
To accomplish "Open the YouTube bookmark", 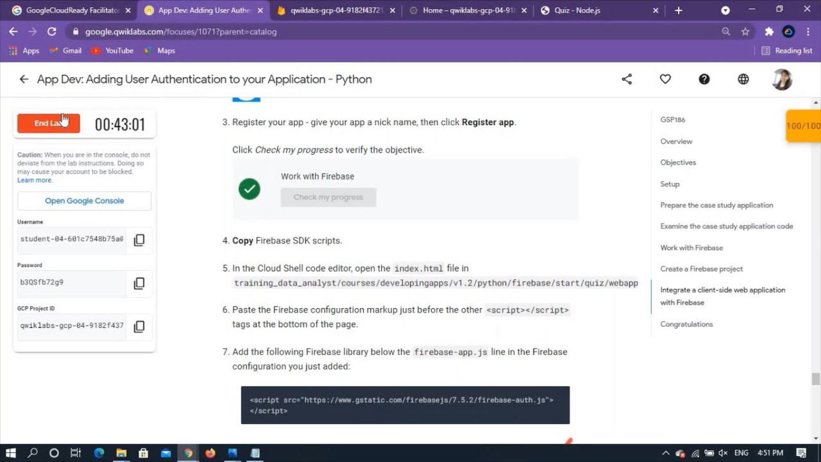I will pyautogui.click(x=112, y=51).
